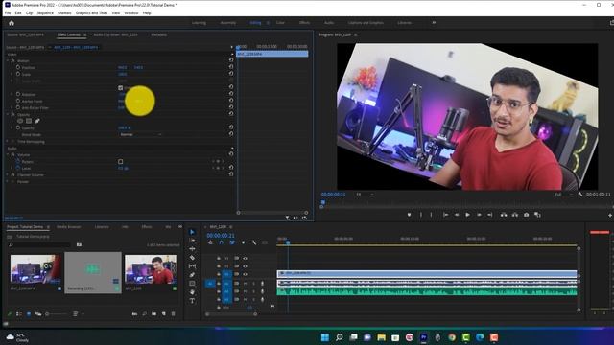Open the Program monitor button editor plus

pyautogui.click(x=610, y=215)
